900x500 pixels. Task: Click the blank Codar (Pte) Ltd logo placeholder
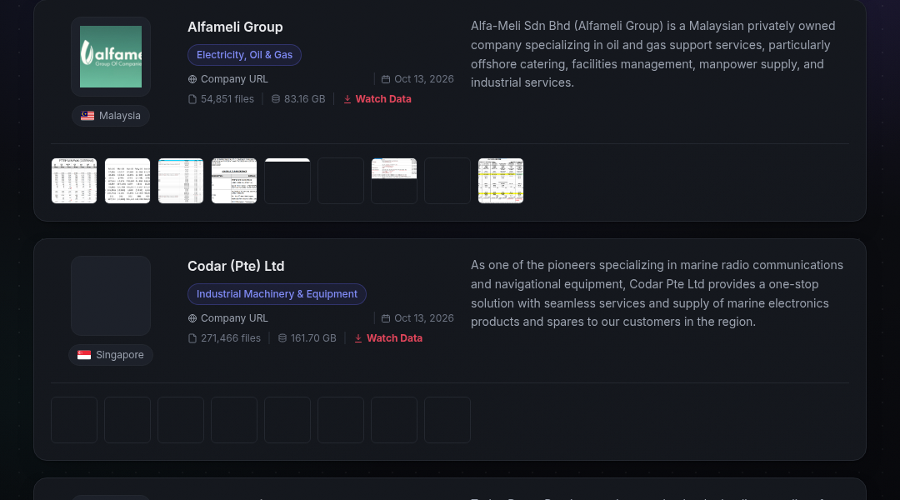point(111,296)
